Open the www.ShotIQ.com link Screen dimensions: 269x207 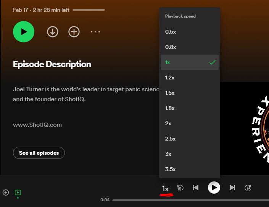coord(37,125)
